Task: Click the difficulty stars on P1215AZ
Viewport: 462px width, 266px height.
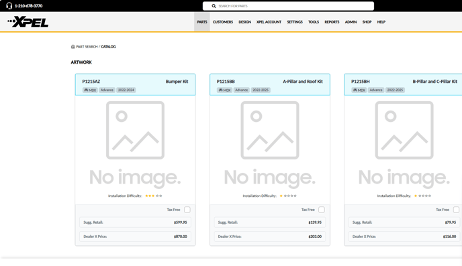Action: click(154, 196)
